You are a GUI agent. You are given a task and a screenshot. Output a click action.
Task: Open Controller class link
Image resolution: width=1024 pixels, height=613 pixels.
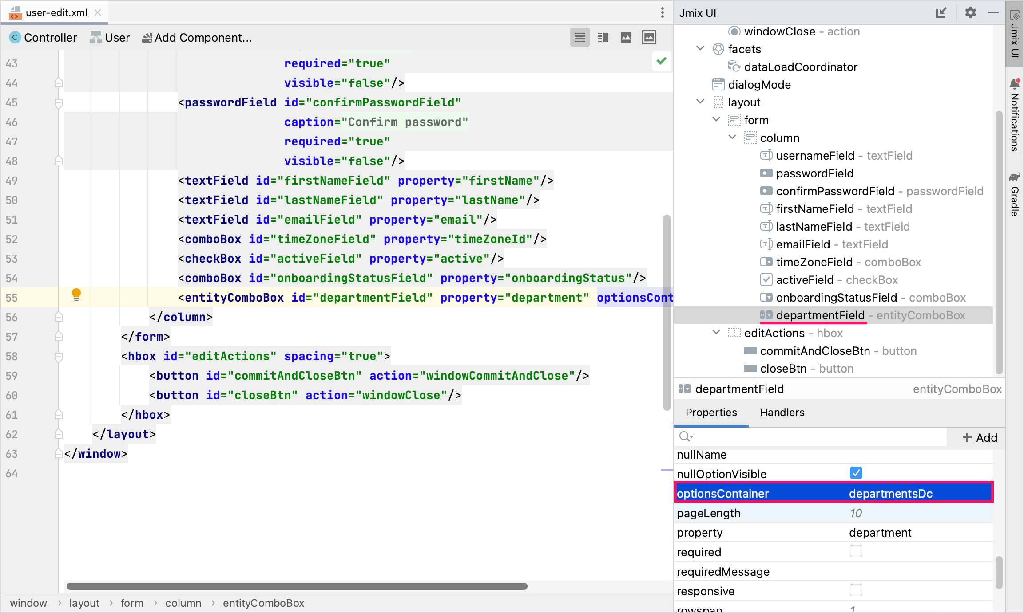click(43, 38)
